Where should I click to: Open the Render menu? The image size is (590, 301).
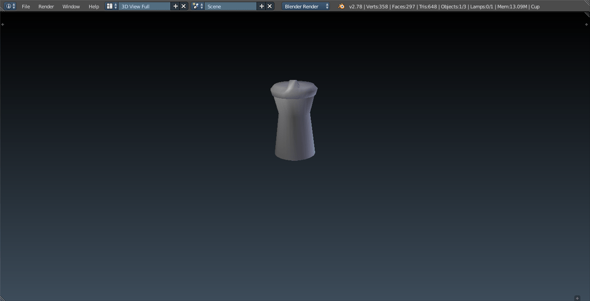(x=46, y=7)
